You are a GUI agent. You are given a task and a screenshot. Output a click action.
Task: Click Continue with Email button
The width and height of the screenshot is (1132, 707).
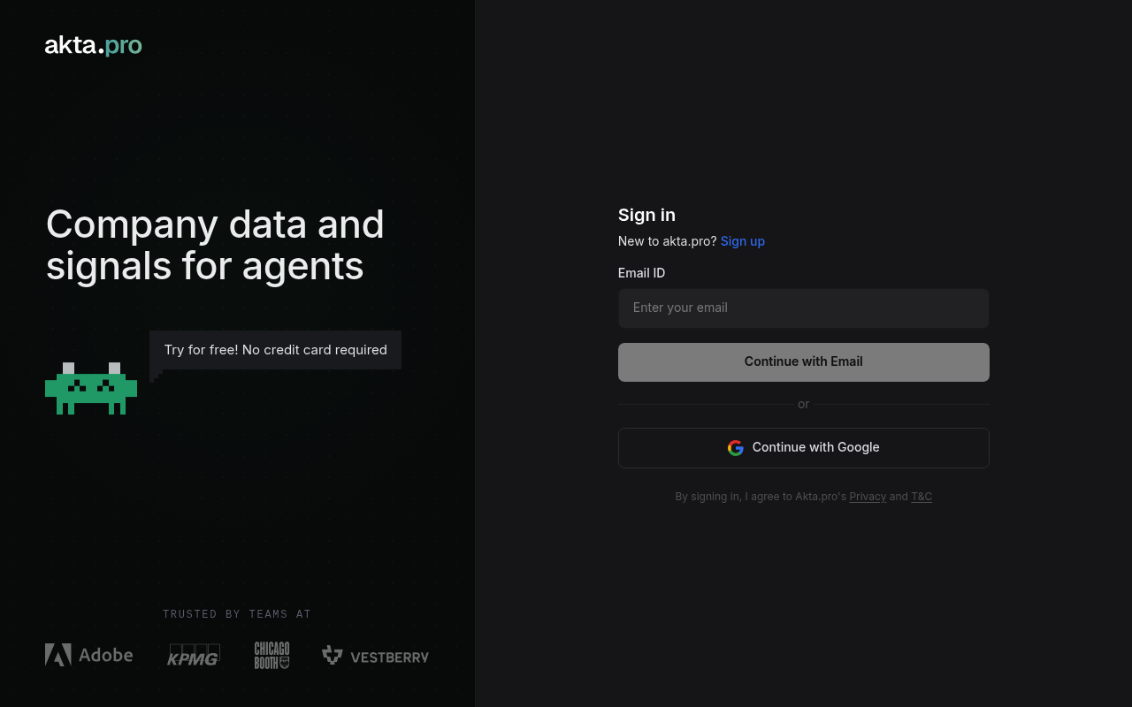click(803, 362)
